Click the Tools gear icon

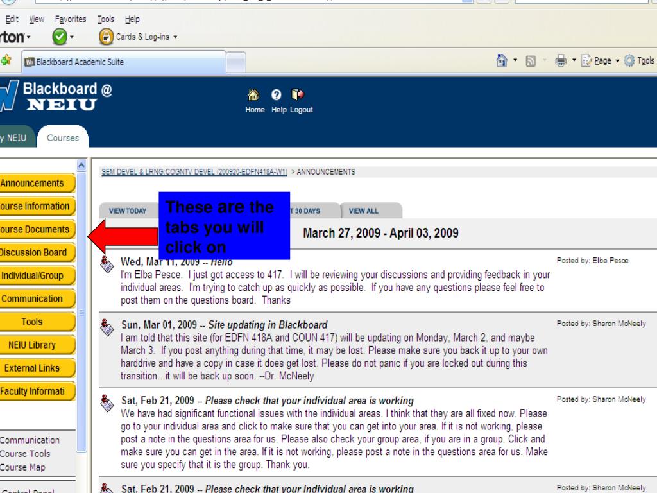629,61
